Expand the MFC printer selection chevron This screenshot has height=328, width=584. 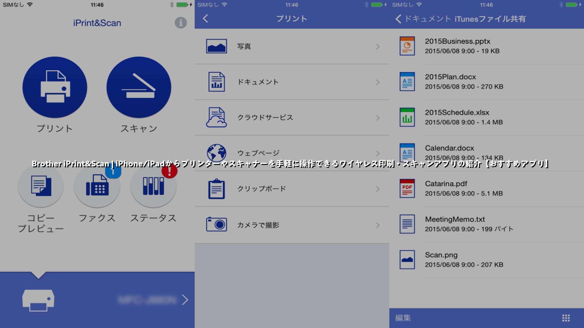(185, 300)
